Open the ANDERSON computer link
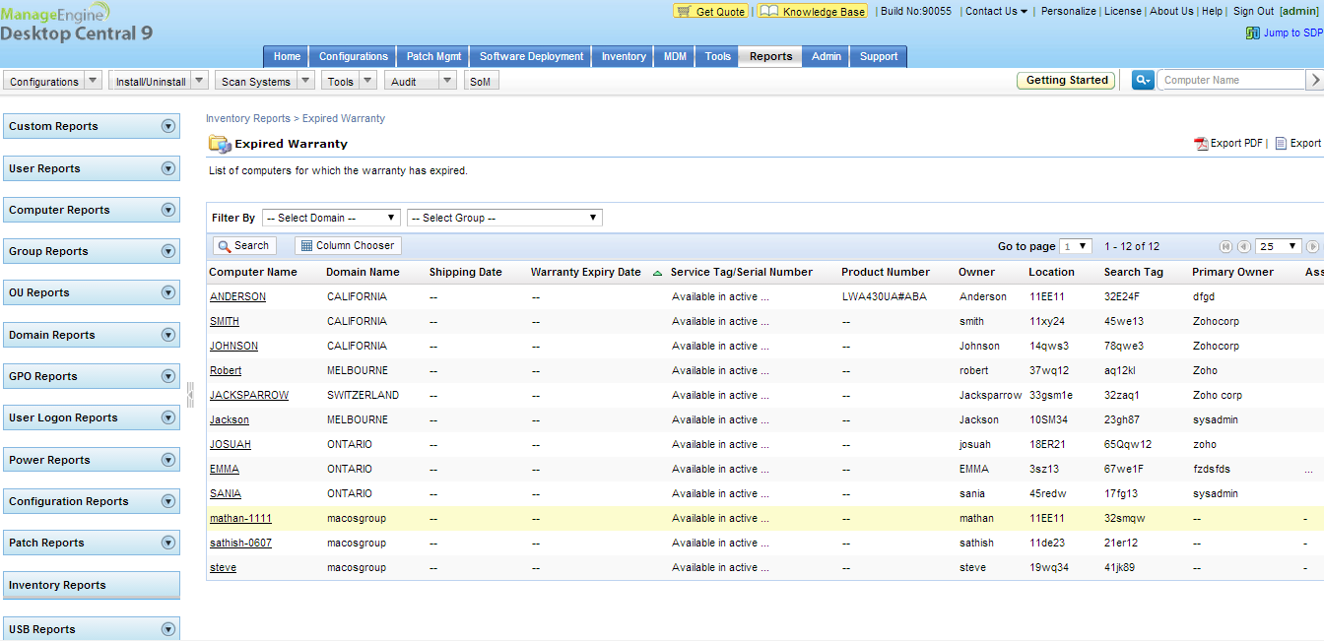 (x=237, y=296)
